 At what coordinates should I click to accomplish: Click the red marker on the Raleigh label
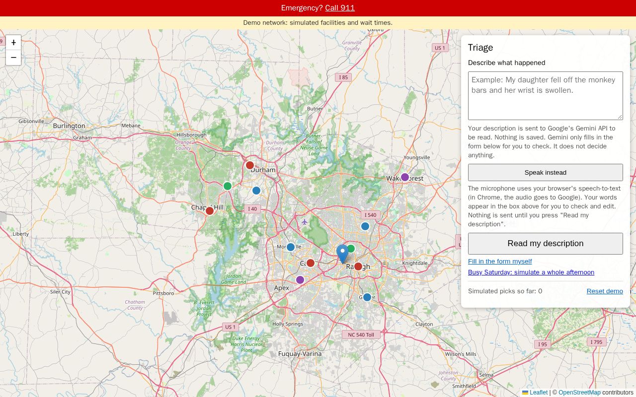[x=358, y=266]
